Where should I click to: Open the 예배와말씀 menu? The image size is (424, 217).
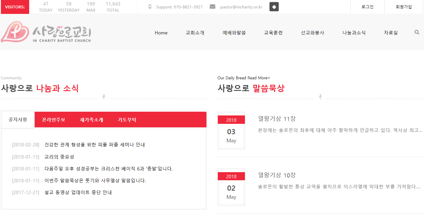coord(234,33)
